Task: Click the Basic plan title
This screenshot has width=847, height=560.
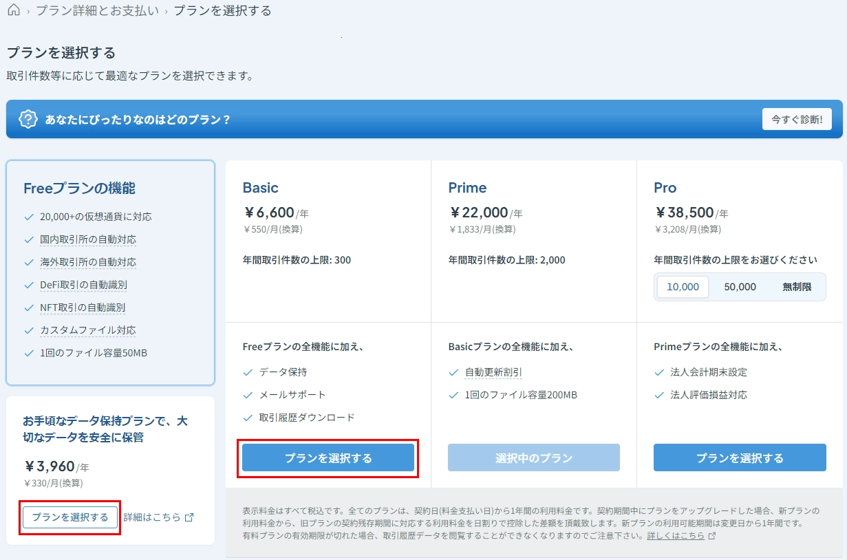Action: pyautogui.click(x=260, y=188)
